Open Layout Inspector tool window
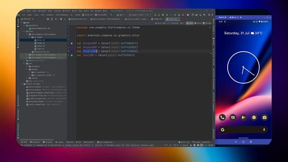Image resolution: width=288 pixels, height=162 pixels. click(201, 142)
